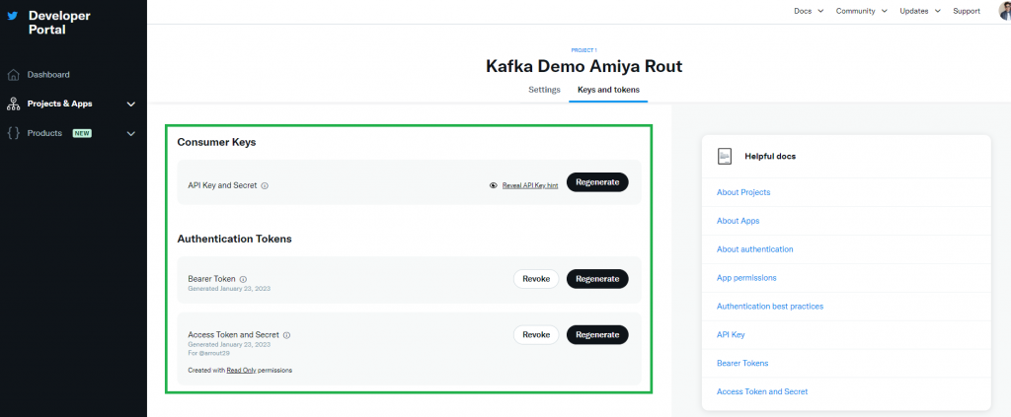This screenshot has width=1011, height=417.
Task: Select the Keys and tokens tab
Action: [608, 90]
